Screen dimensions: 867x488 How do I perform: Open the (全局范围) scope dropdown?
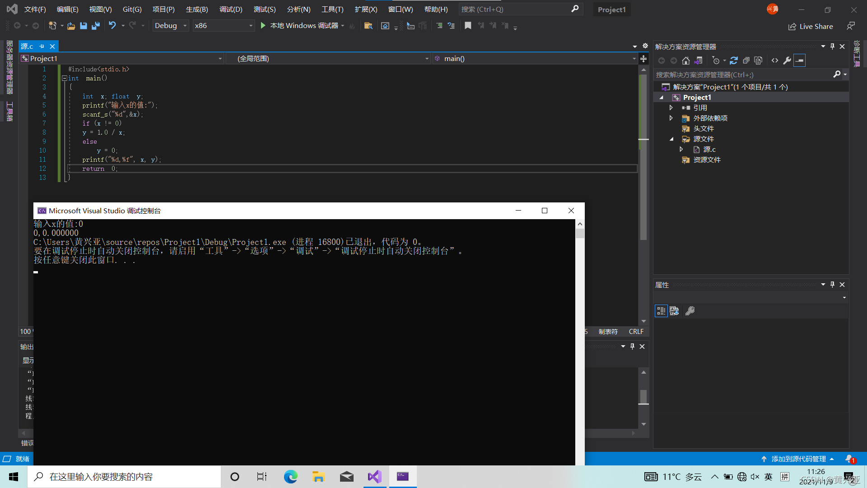click(x=328, y=59)
